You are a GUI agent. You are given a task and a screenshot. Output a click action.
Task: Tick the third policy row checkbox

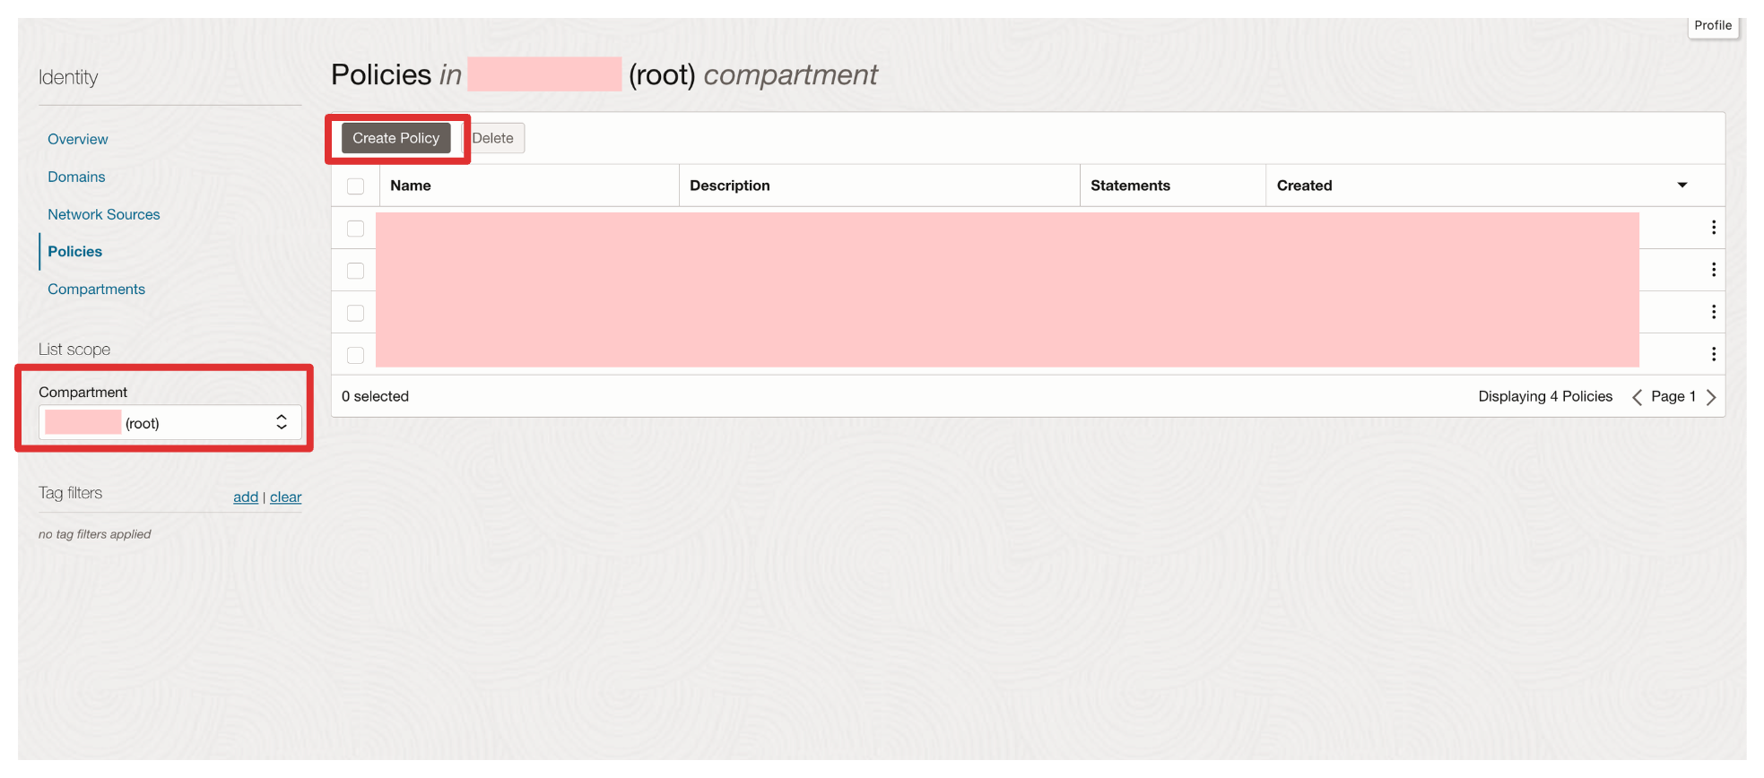pos(356,313)
